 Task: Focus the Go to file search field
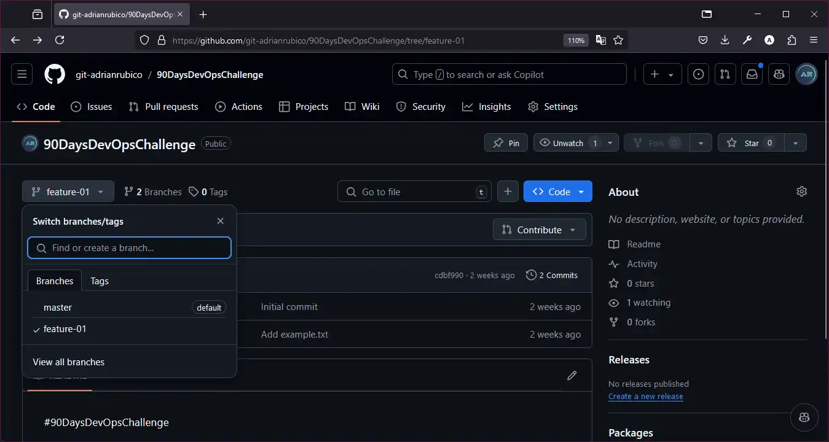414,192
